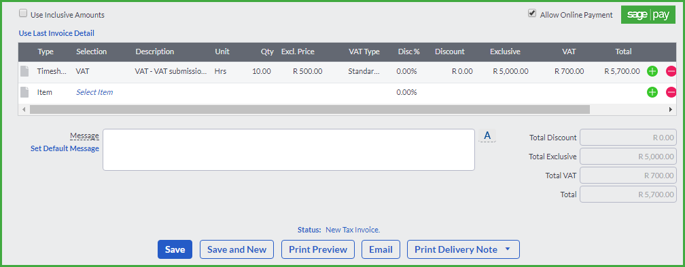Save the invoice
This screenshot has height=267, width=685.
pos(175,249)
